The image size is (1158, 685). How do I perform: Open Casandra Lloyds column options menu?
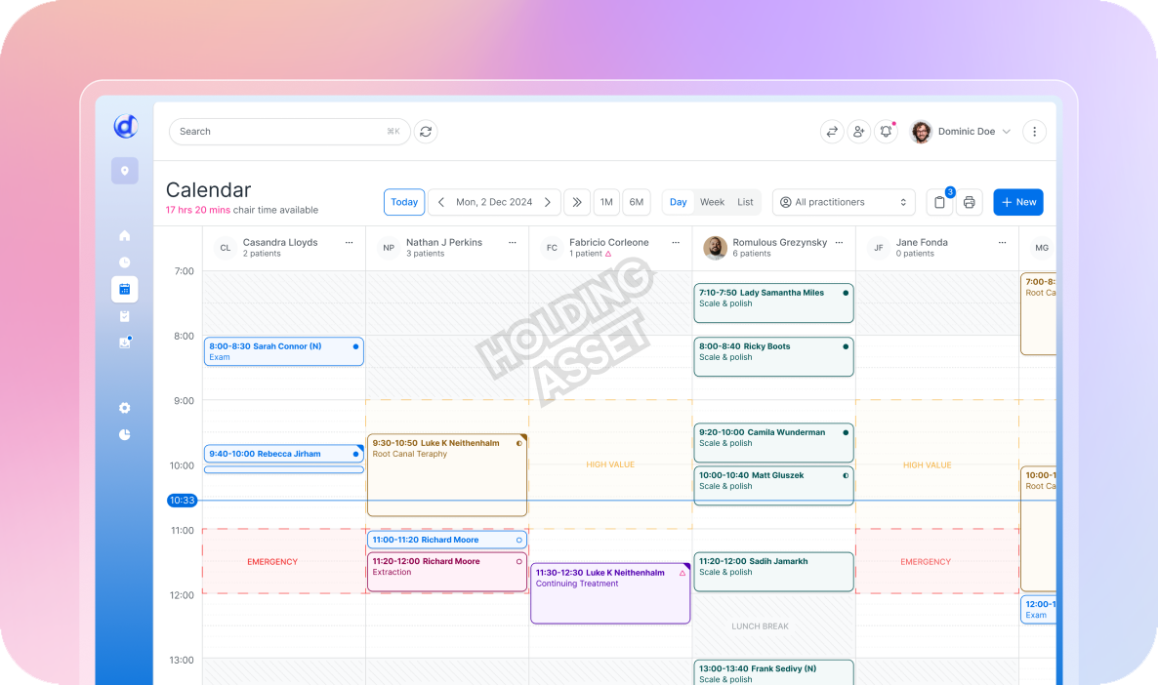tap(349, 243)
